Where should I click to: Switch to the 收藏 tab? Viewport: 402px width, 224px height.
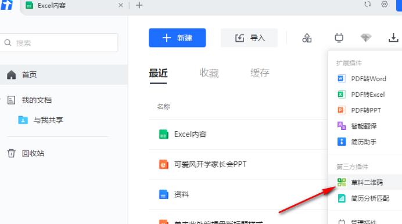pos(209,73)
